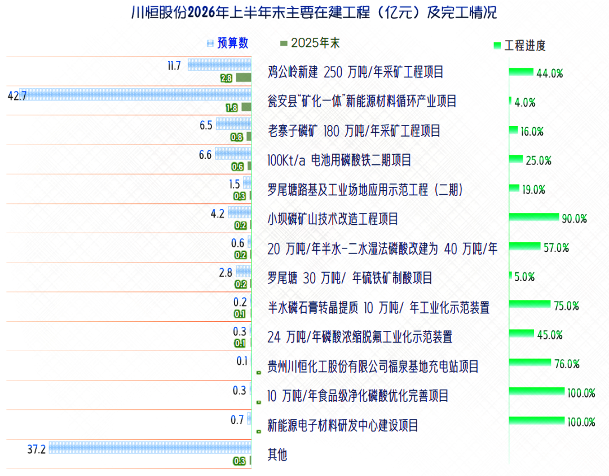This screenshot has width=609, height=476.
Task: Click label 半水磷石膏转晶提质 10 万吨/年工业化示范装置
Action: coord(379,308)
